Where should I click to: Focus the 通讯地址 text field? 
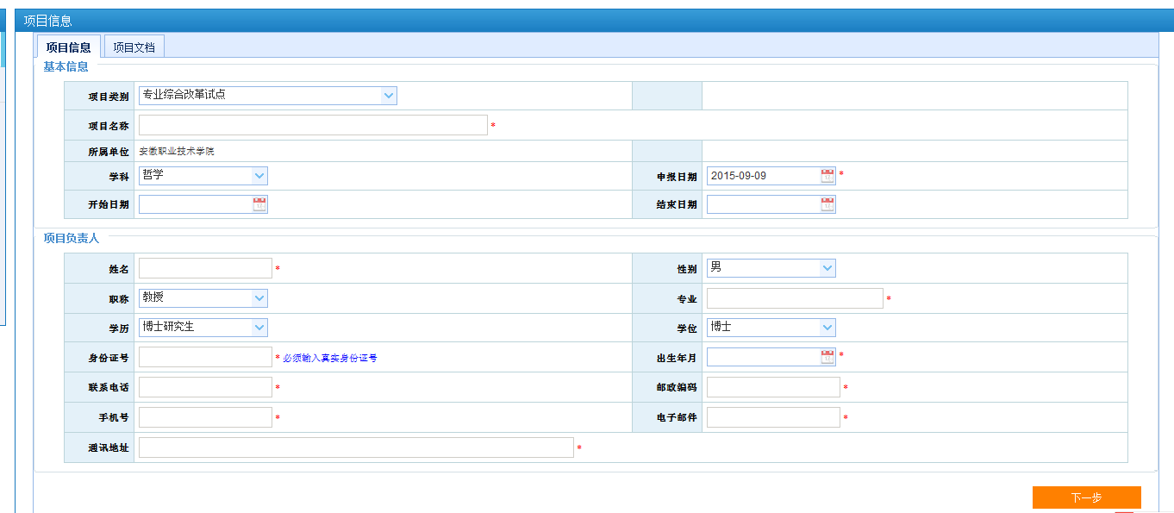355,447
